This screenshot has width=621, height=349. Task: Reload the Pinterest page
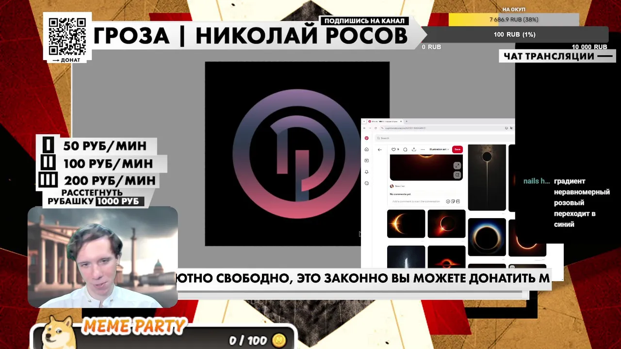click(x=376, y=128)
